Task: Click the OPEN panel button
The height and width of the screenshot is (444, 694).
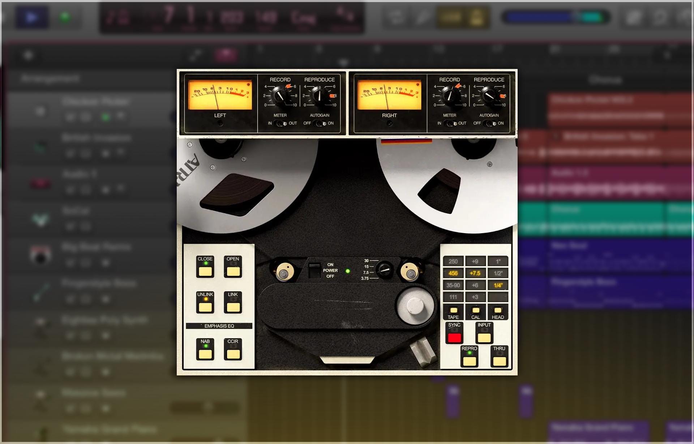Action: coord(233,271)
